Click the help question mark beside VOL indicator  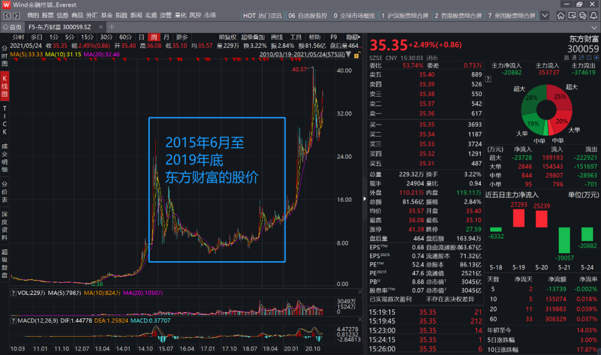coord(13,293)
